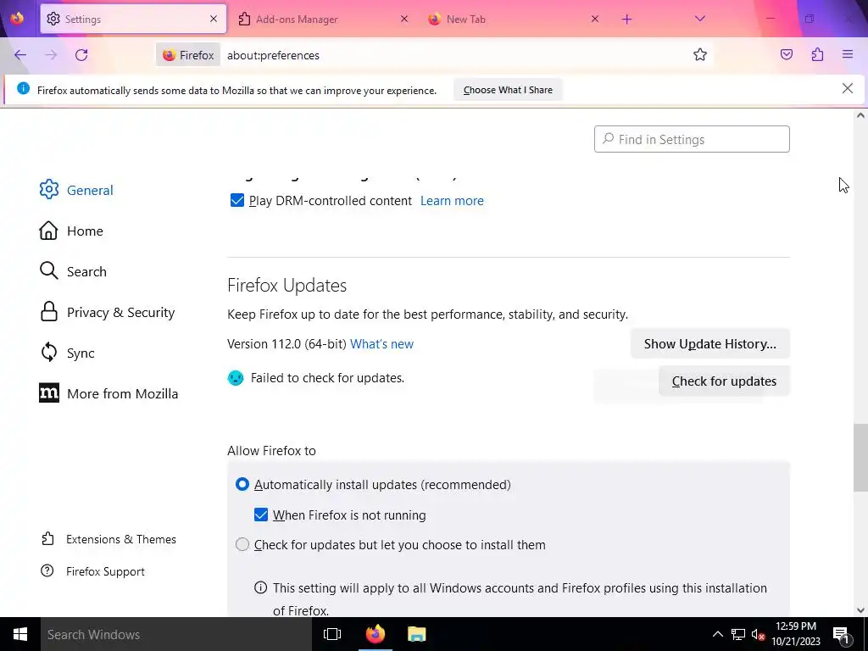Screen dimensions: 868x651
Task: Click Check for updates button
Action: 724,381
